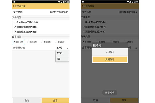155x103 pixels.
Task: Check the SouthMap文件(*.dat) box on left screen
Action: coord(15,22)
